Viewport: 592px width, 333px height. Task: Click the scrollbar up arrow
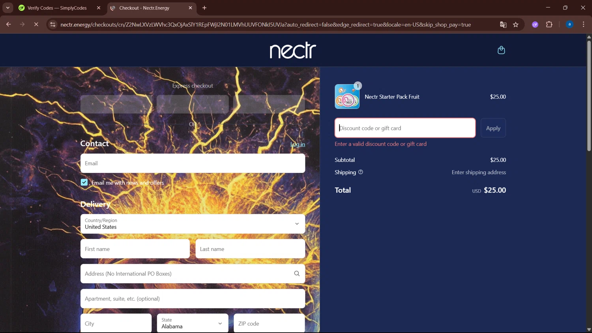[x=589, y=37]
